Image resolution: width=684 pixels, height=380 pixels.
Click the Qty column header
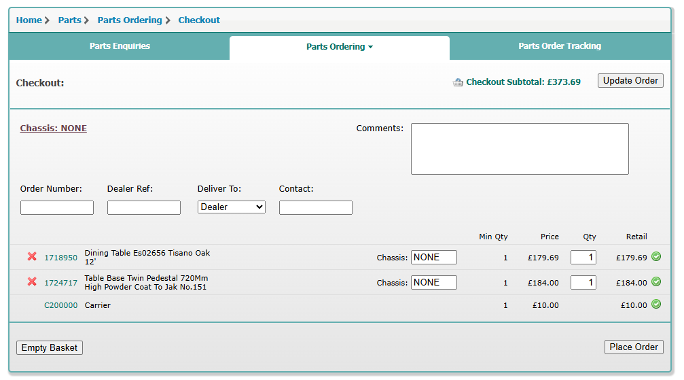pyautogui.click(x=590, y=237)
